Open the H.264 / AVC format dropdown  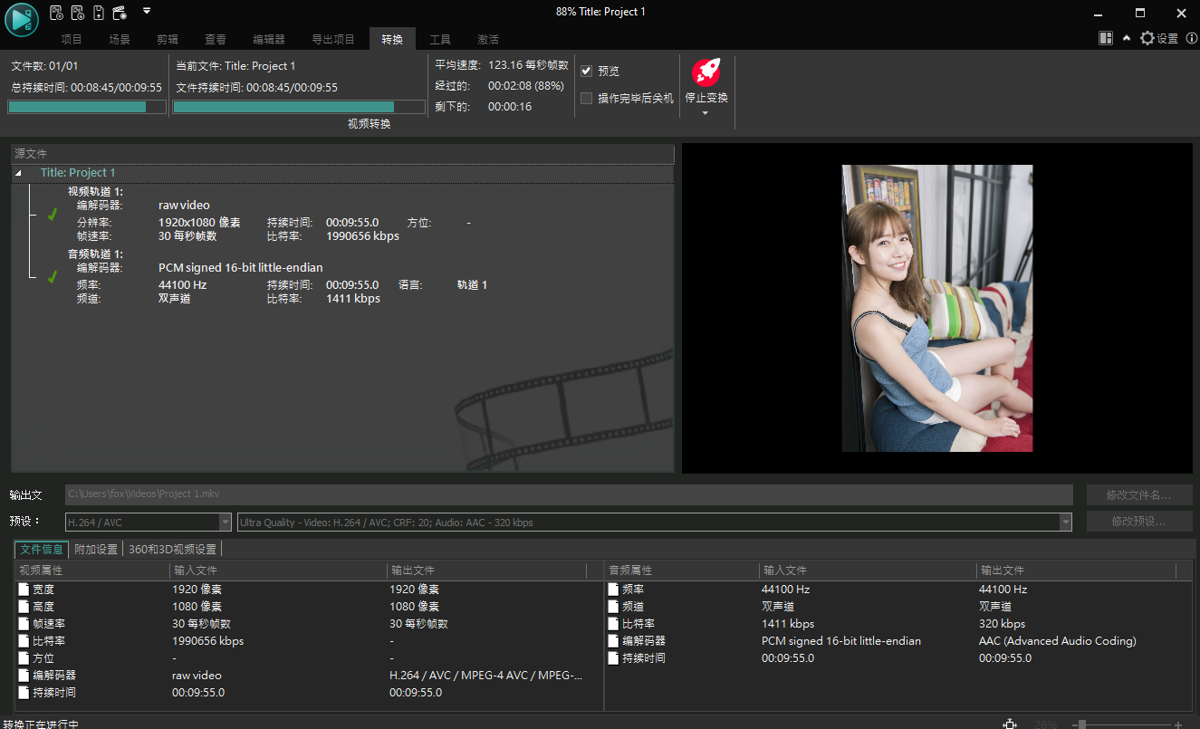click(x=226, y=523)
